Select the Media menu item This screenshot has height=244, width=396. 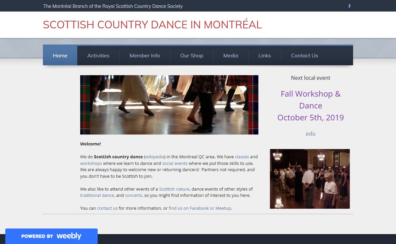(231, 55)
